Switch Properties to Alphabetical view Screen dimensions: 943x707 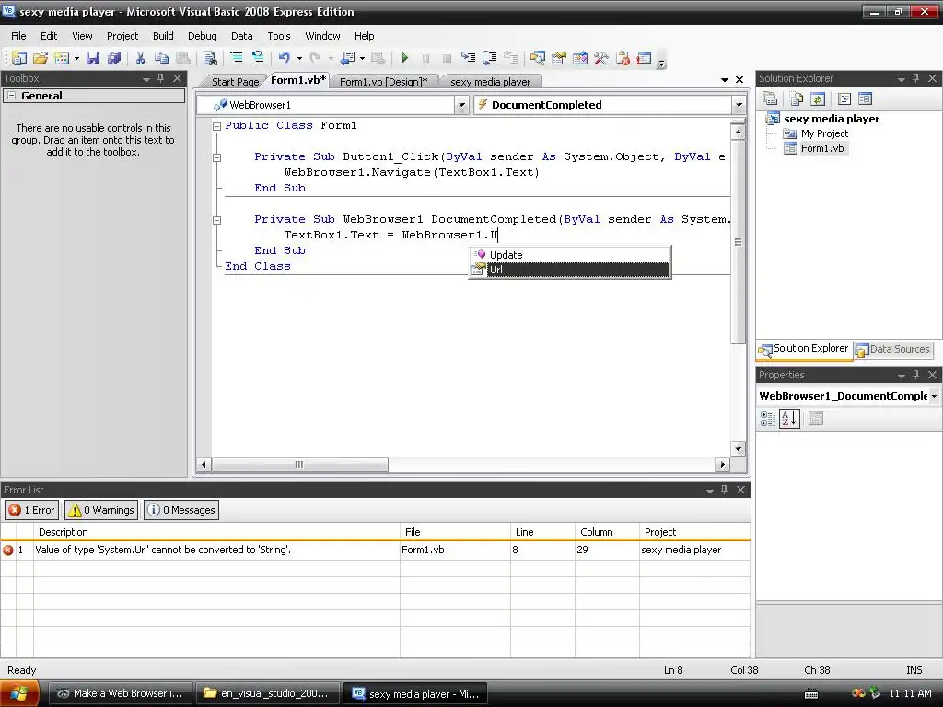click(789, 419)
